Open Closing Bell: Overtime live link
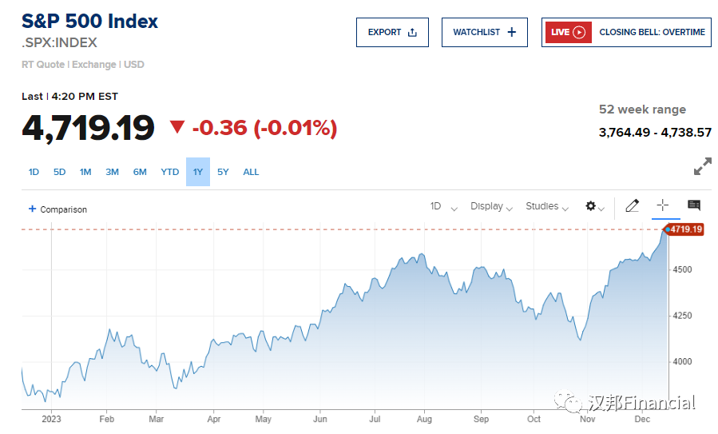This screenshot has width=718, height=434. [652, 32]
